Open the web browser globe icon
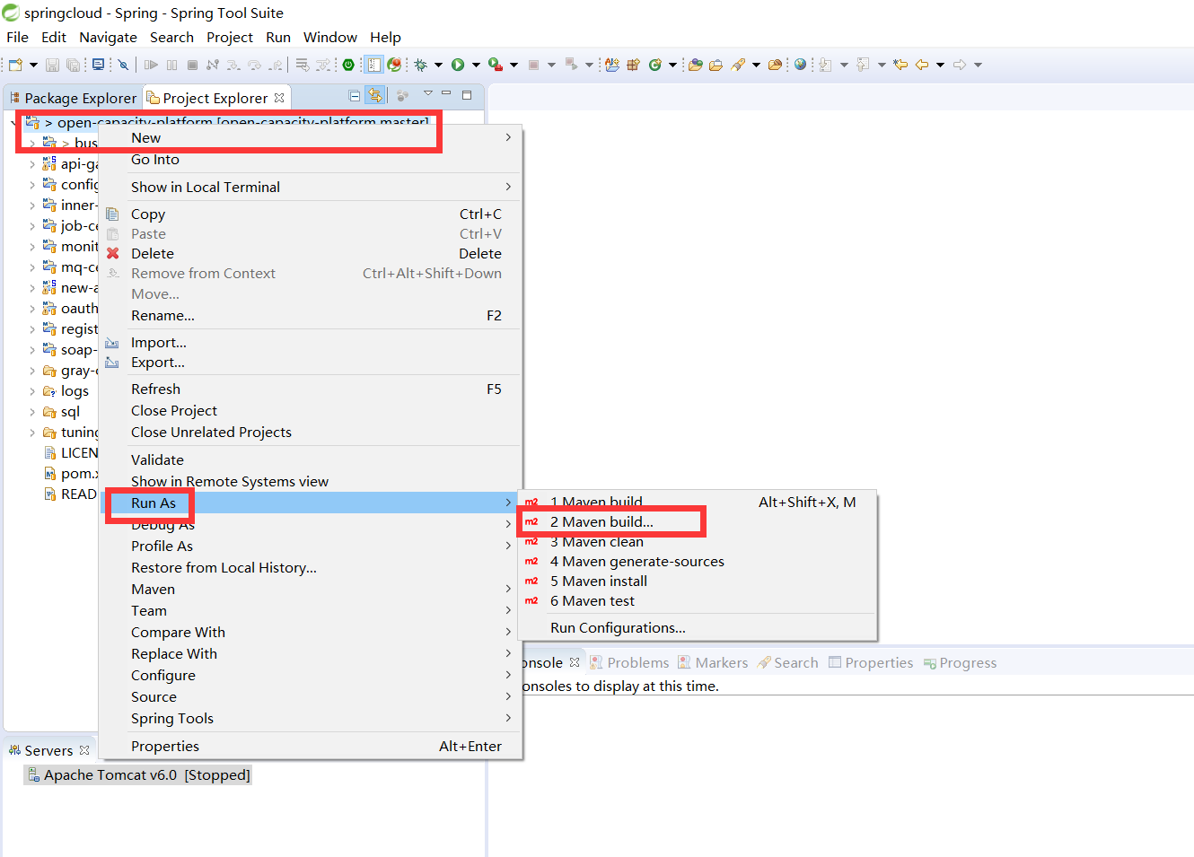1194x857 pixels. (x=800, y=65)
